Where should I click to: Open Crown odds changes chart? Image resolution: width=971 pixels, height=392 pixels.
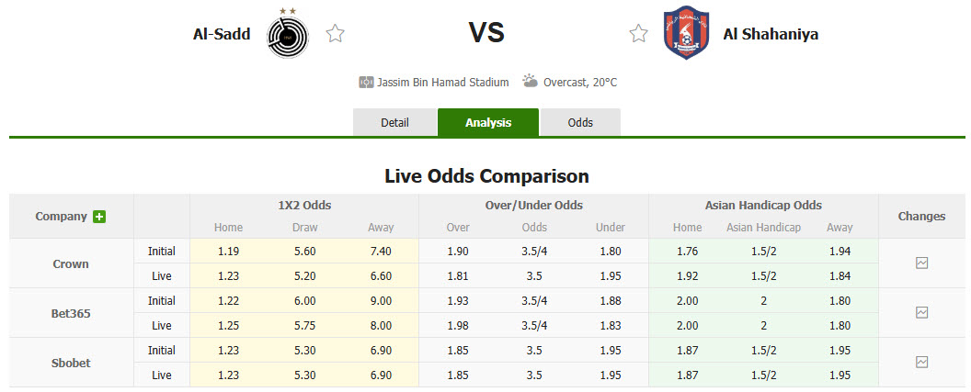coord(921,263)
